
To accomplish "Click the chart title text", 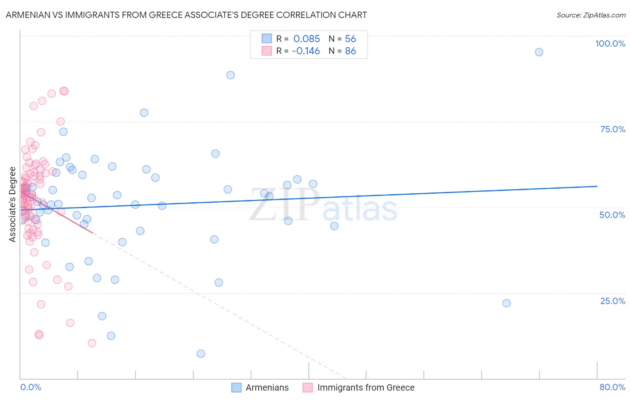I will tap(186, 15).
